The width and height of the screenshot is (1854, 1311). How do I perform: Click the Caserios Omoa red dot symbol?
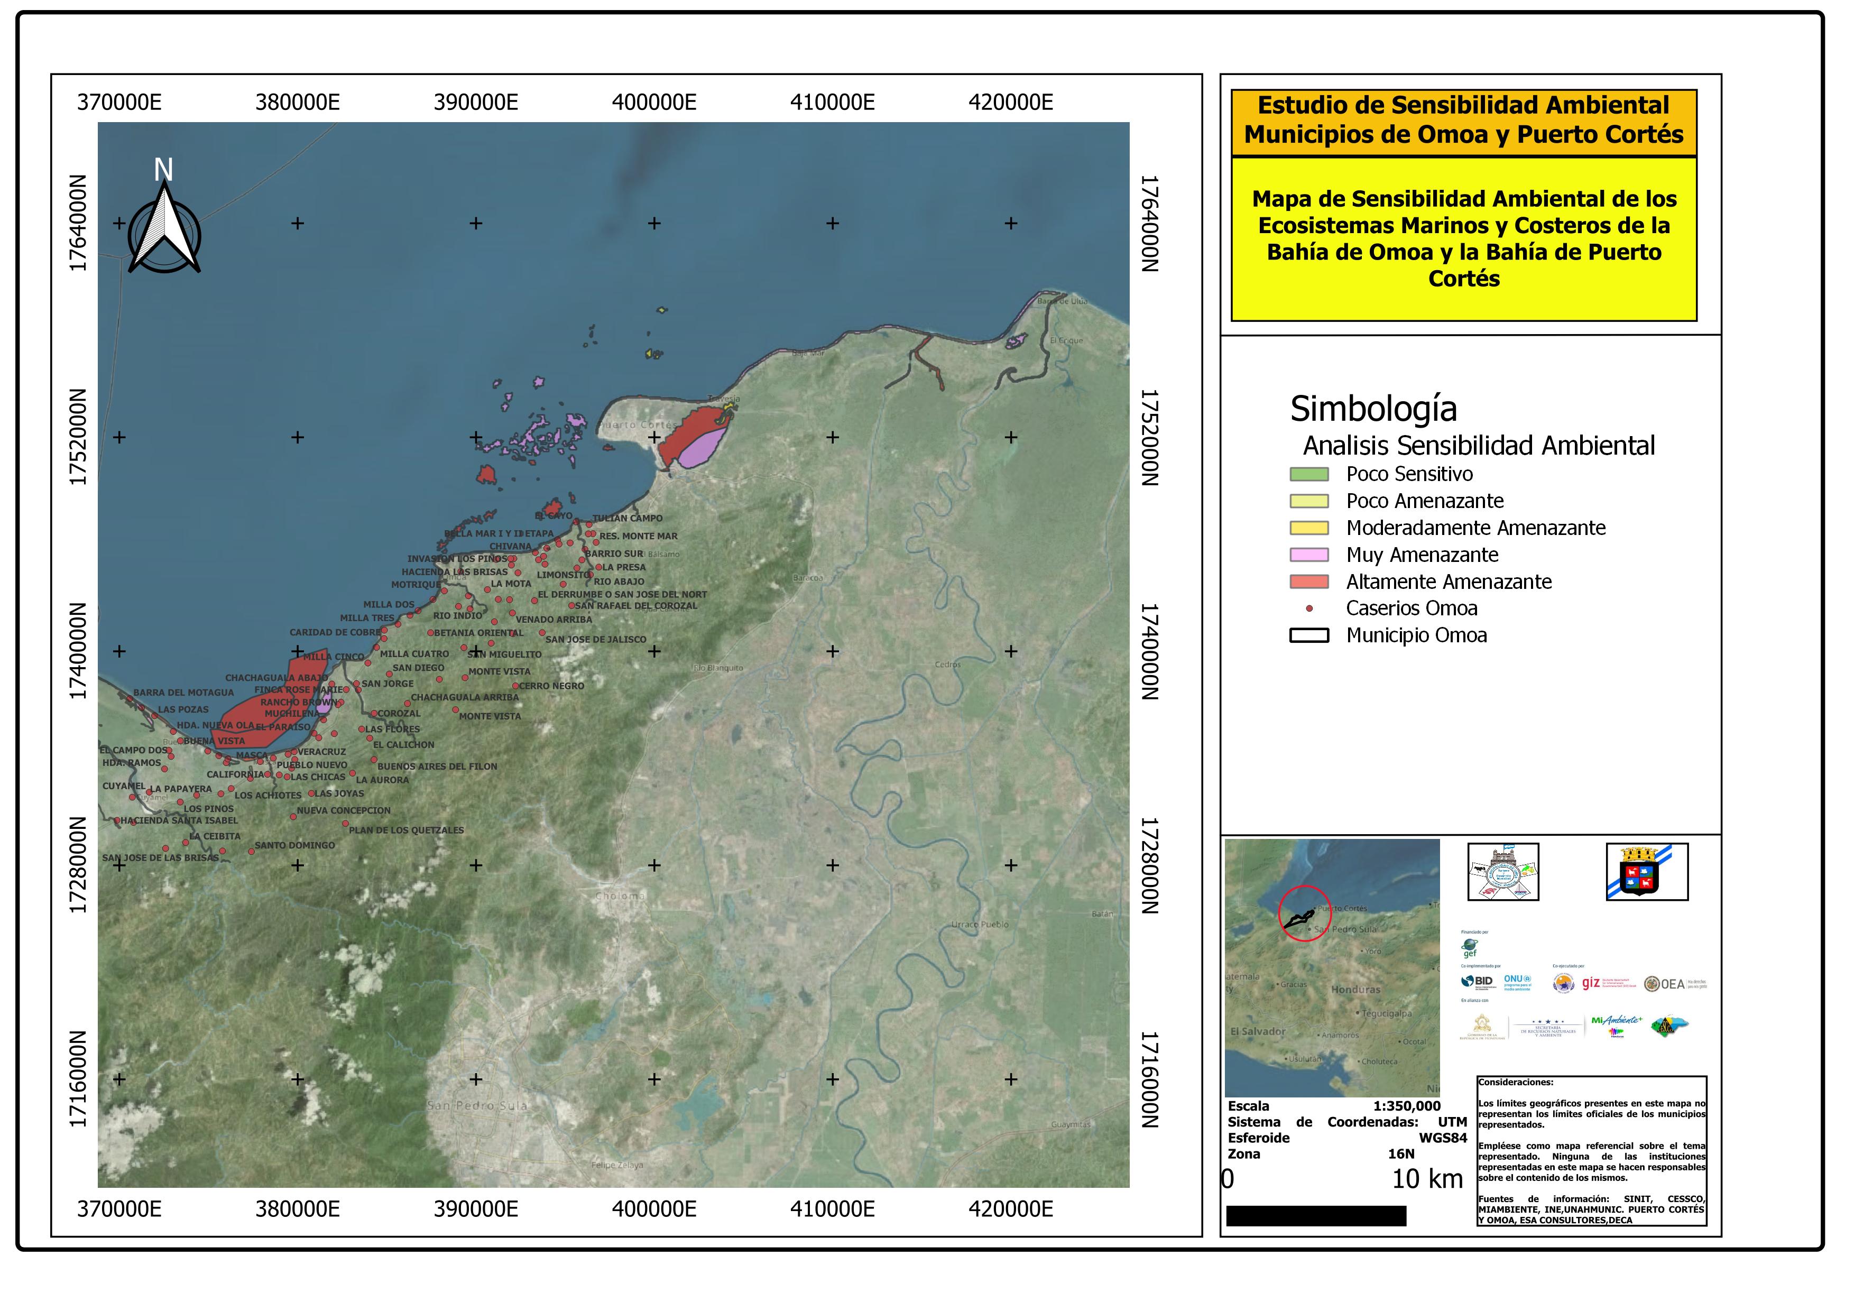(1310, 608)
